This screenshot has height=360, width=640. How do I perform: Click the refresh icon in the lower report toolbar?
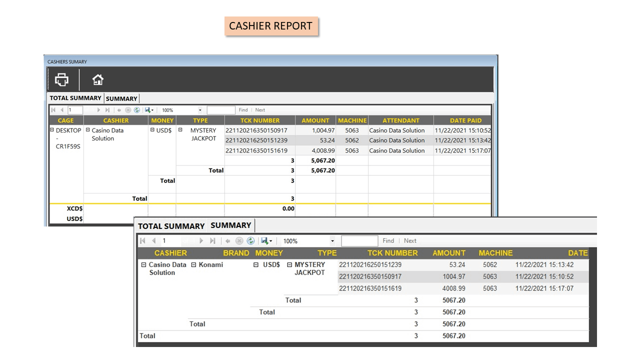(x=250, y=240)
